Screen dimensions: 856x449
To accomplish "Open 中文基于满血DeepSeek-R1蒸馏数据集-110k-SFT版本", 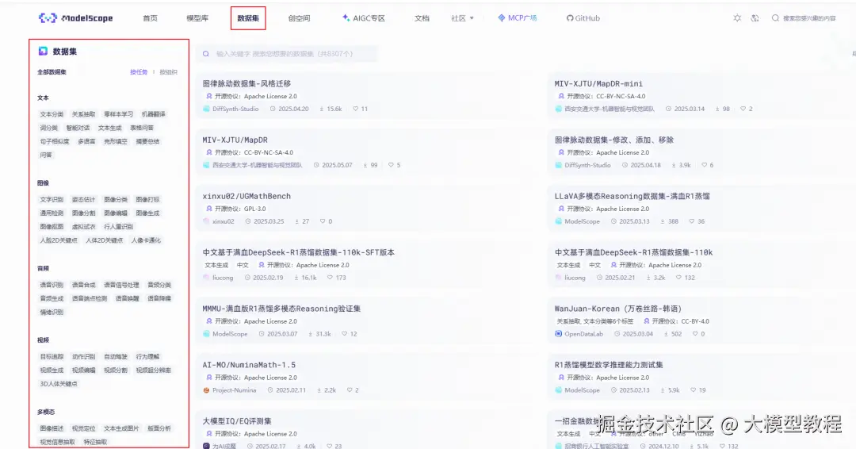I will (299, 252).
